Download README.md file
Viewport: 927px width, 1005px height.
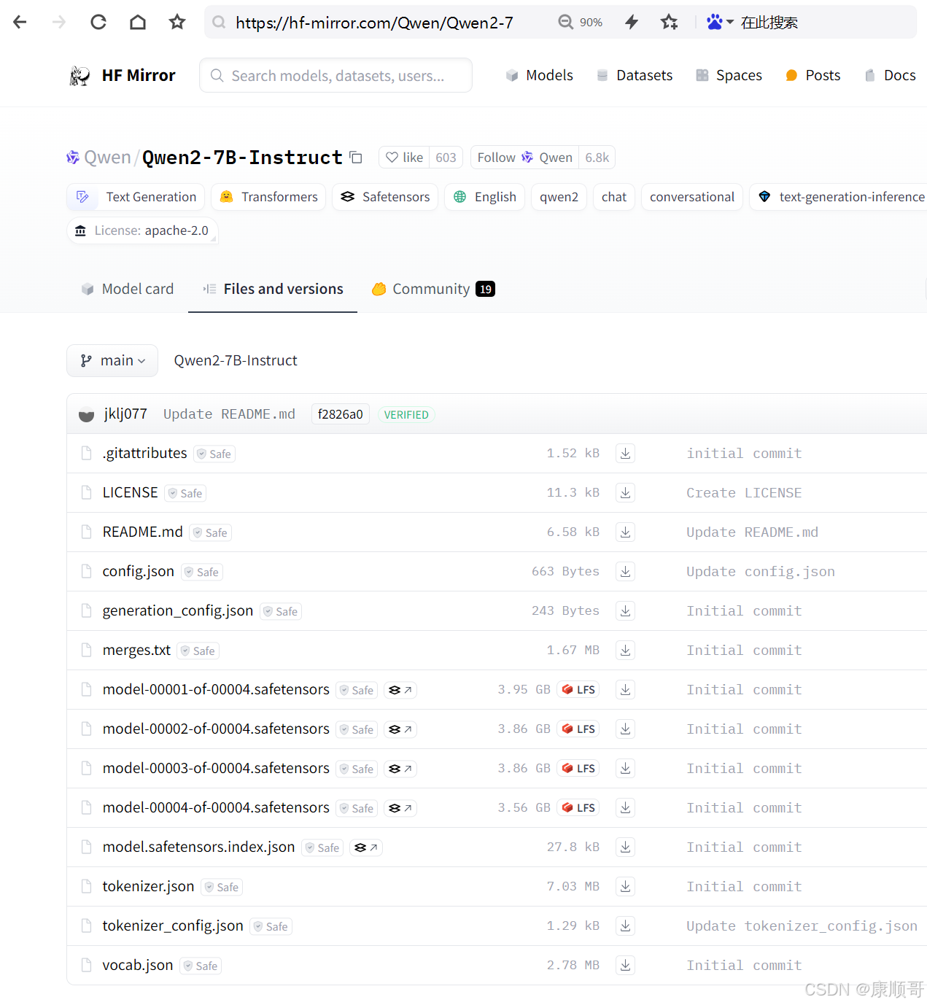pos(625,532)
